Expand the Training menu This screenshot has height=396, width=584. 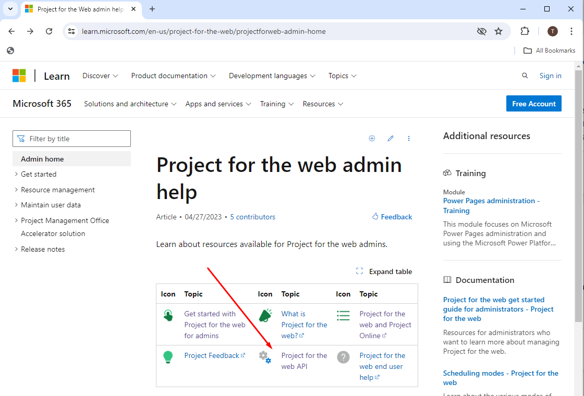277,104
